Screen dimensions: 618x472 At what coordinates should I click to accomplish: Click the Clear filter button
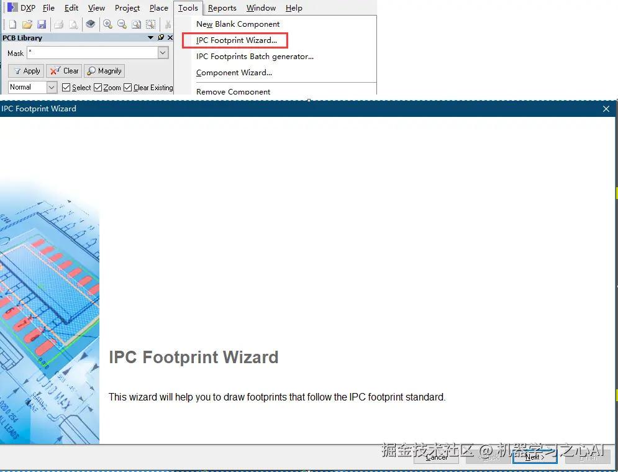(64, 71)
